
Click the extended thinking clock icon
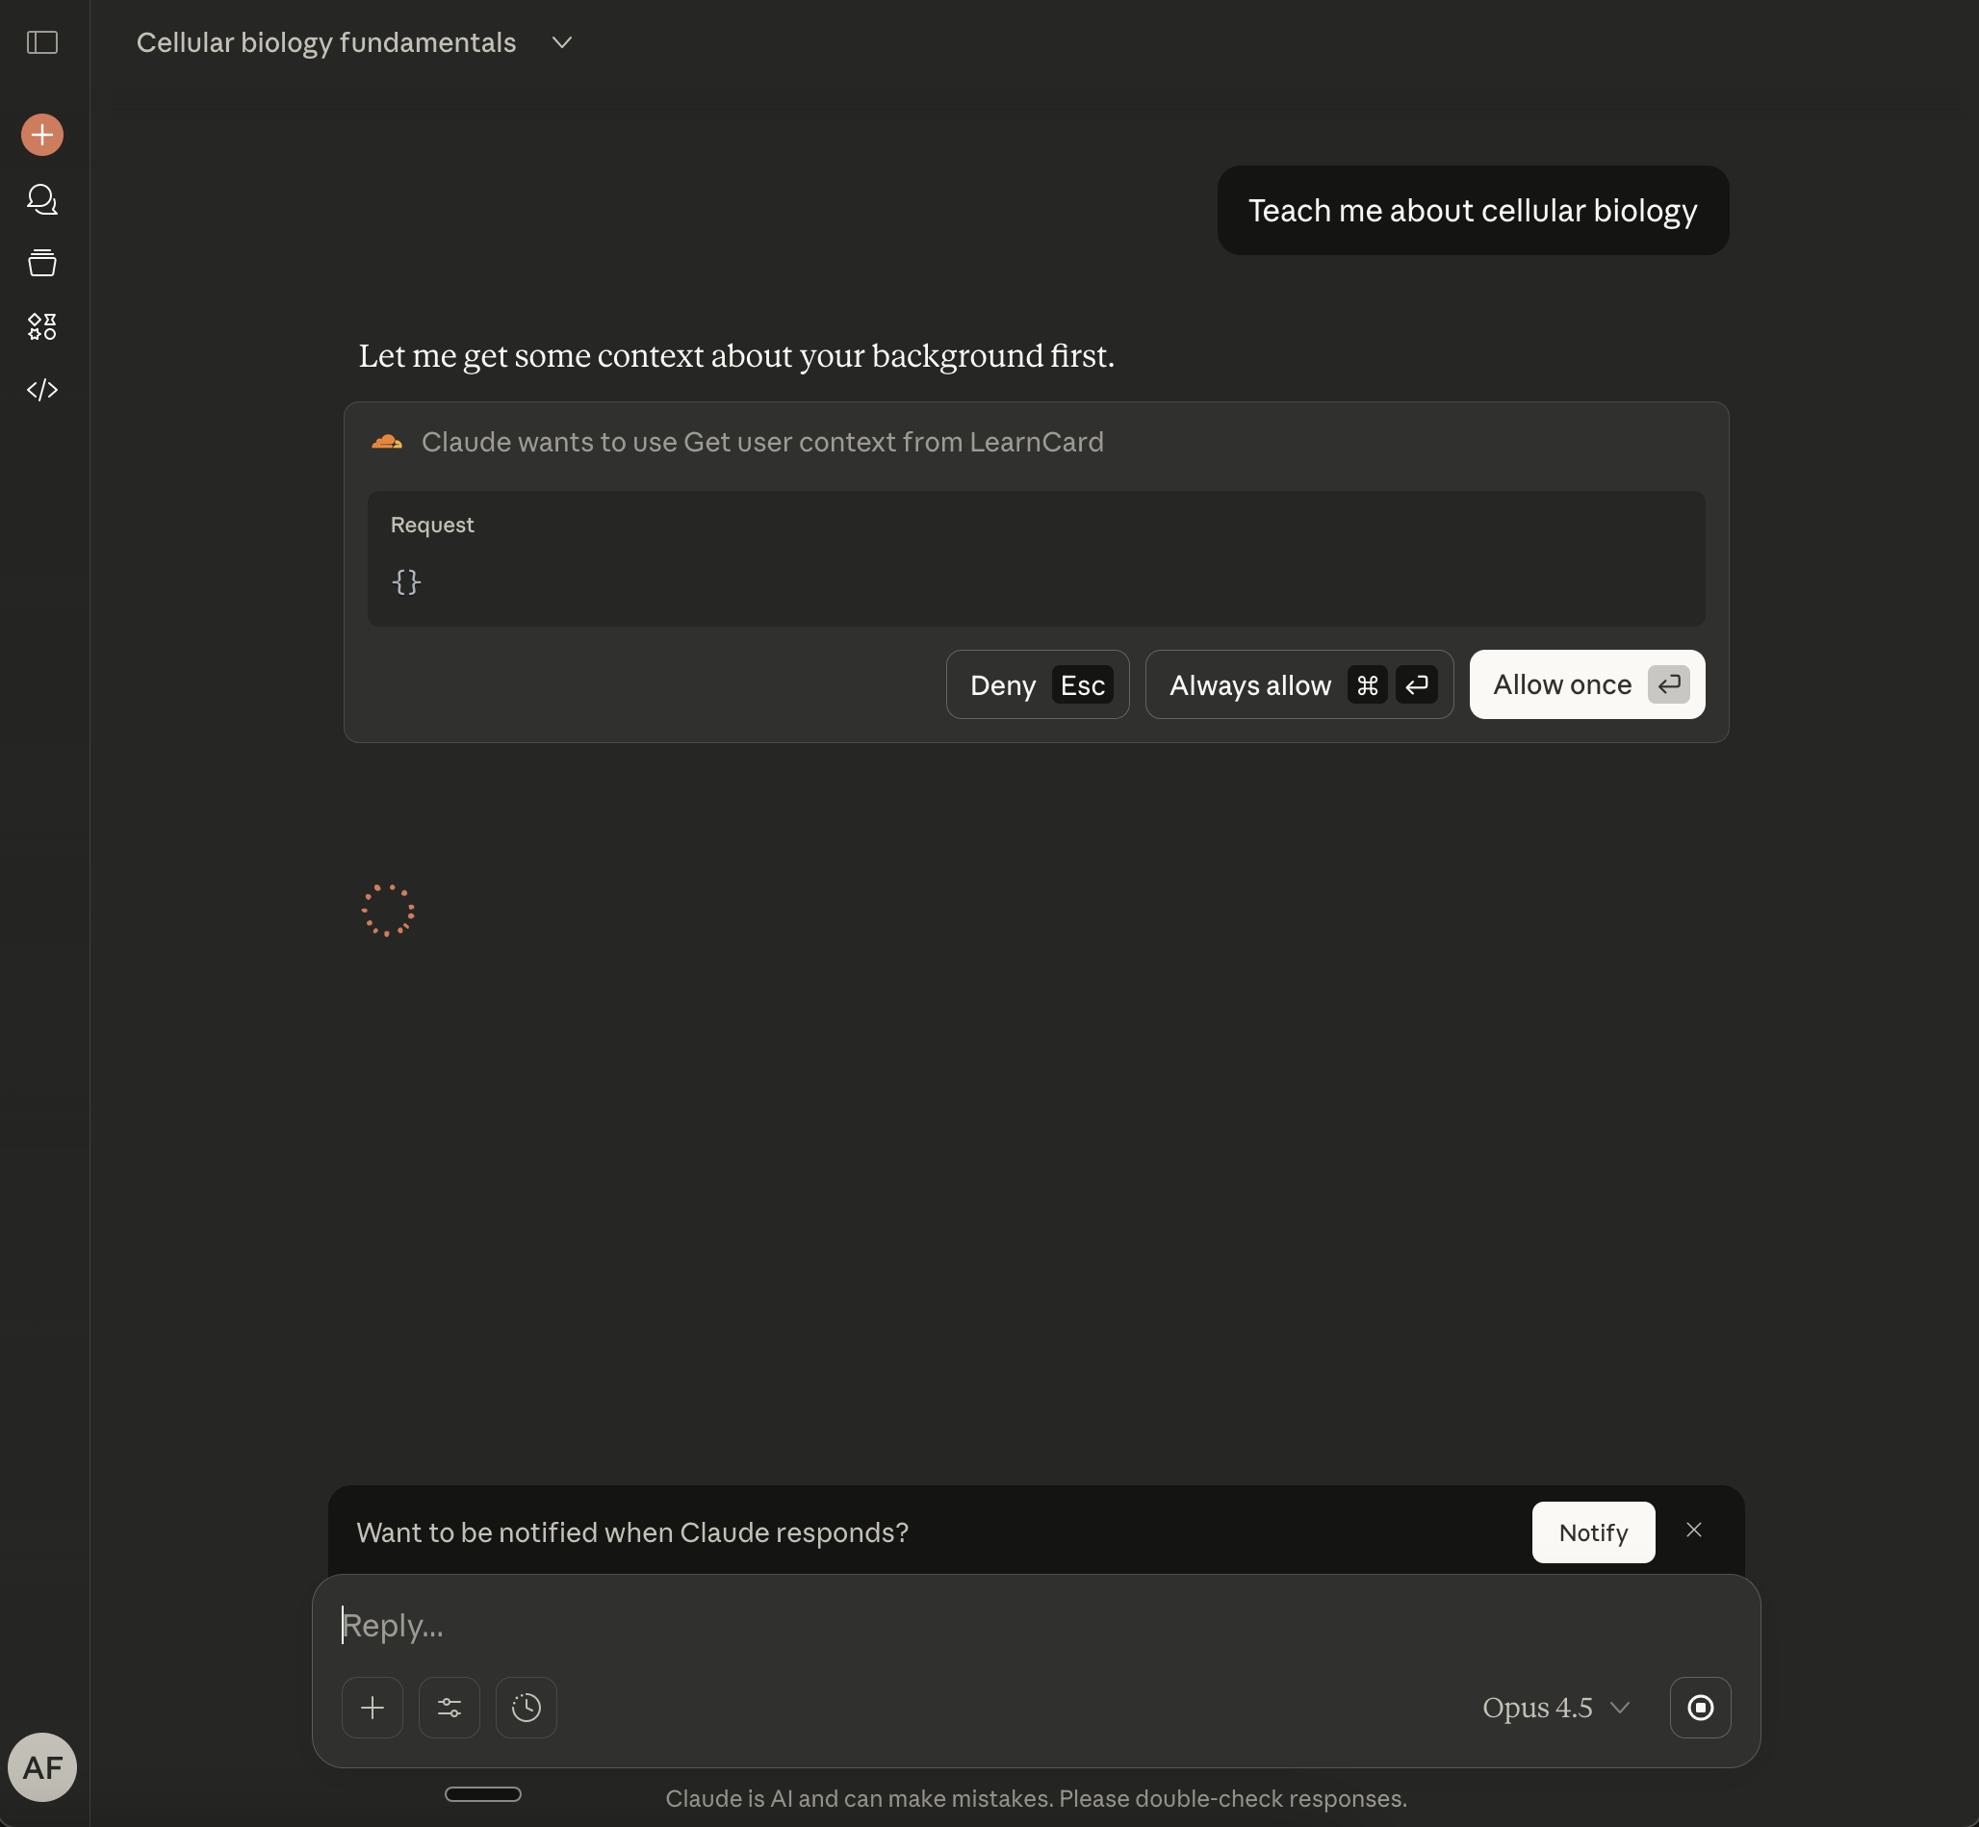pos(526,1708)
